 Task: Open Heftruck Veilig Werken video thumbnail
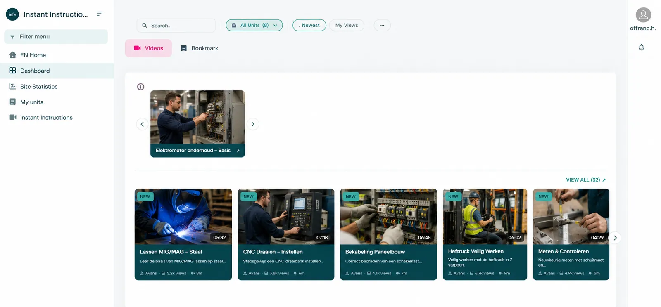click(485, 217)
